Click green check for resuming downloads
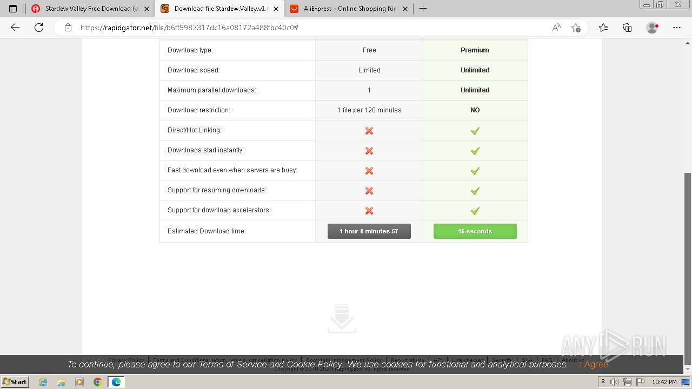 tap(475, 191)
